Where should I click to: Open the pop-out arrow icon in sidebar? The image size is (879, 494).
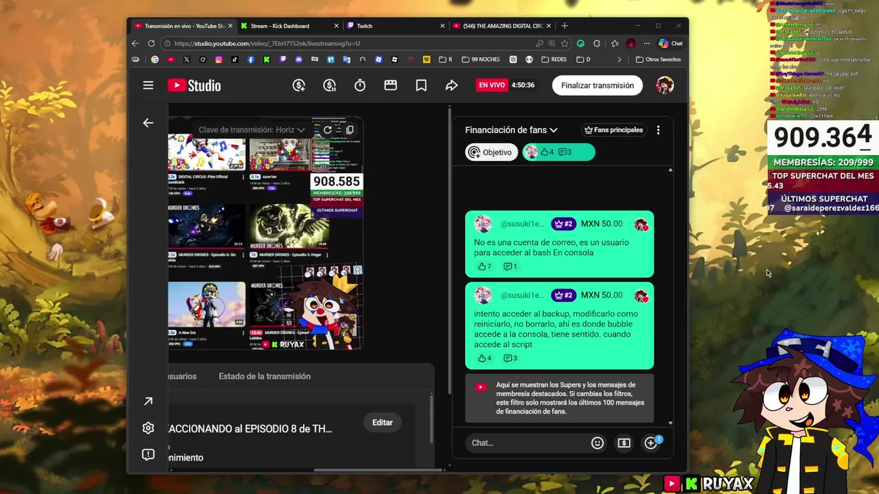click(x=148, y=401)
